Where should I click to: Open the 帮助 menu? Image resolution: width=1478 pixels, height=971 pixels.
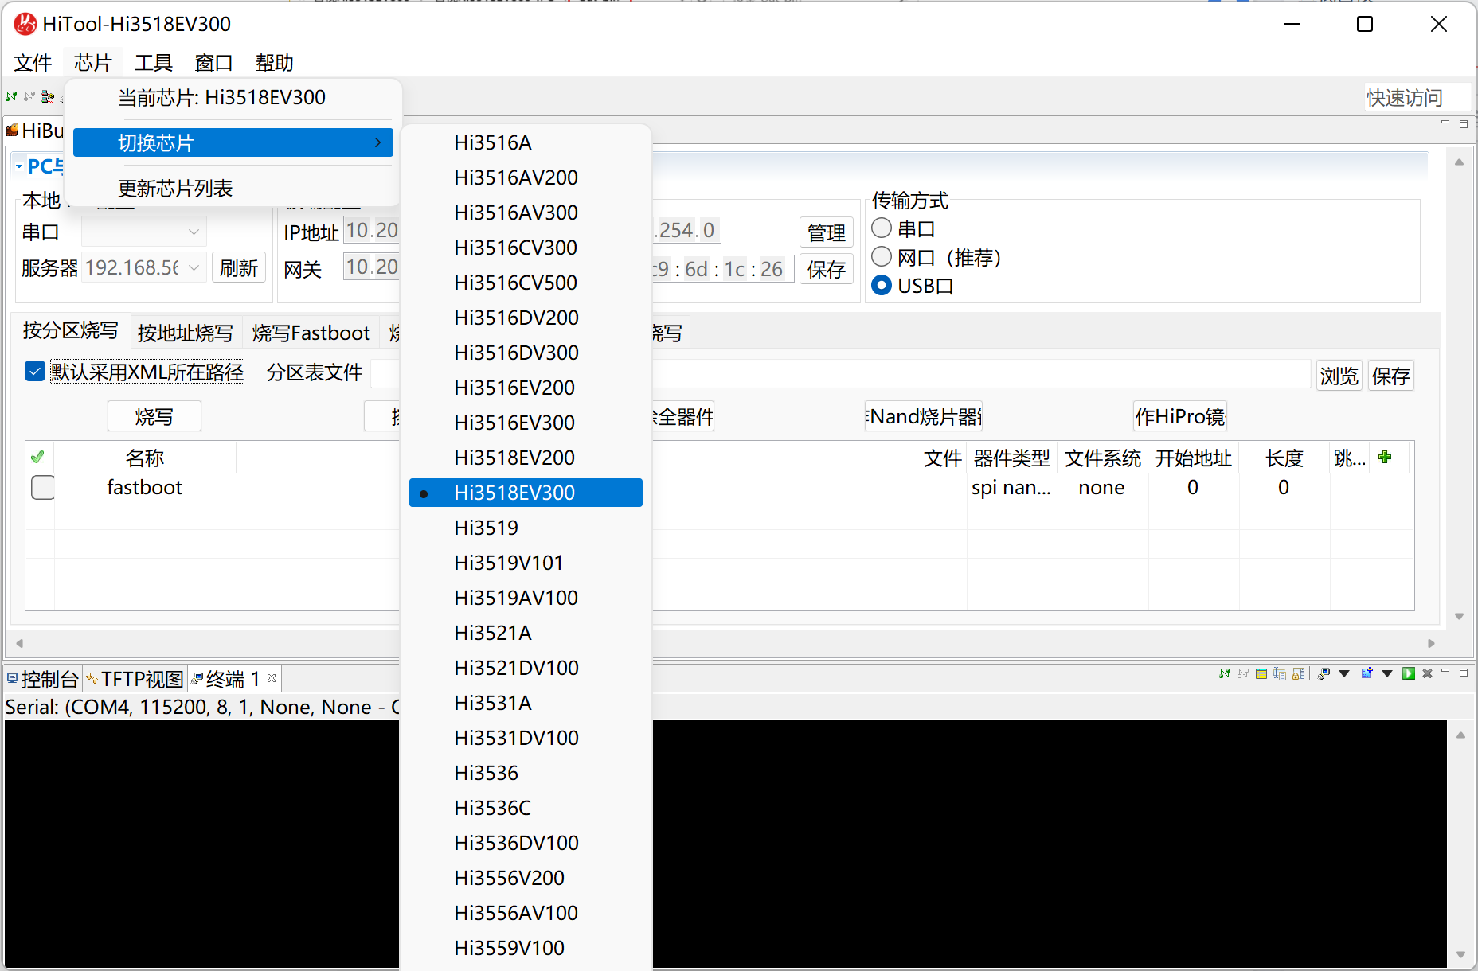tap(275, 62)
